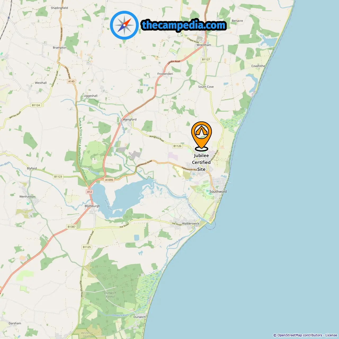Viewport: 339px width, 339px height.
Task: Select the Jubilee Certified Site label
Action: point(201,162)
